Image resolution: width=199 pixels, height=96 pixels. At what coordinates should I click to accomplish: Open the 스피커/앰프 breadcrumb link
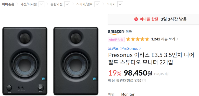tap(84, 4)
